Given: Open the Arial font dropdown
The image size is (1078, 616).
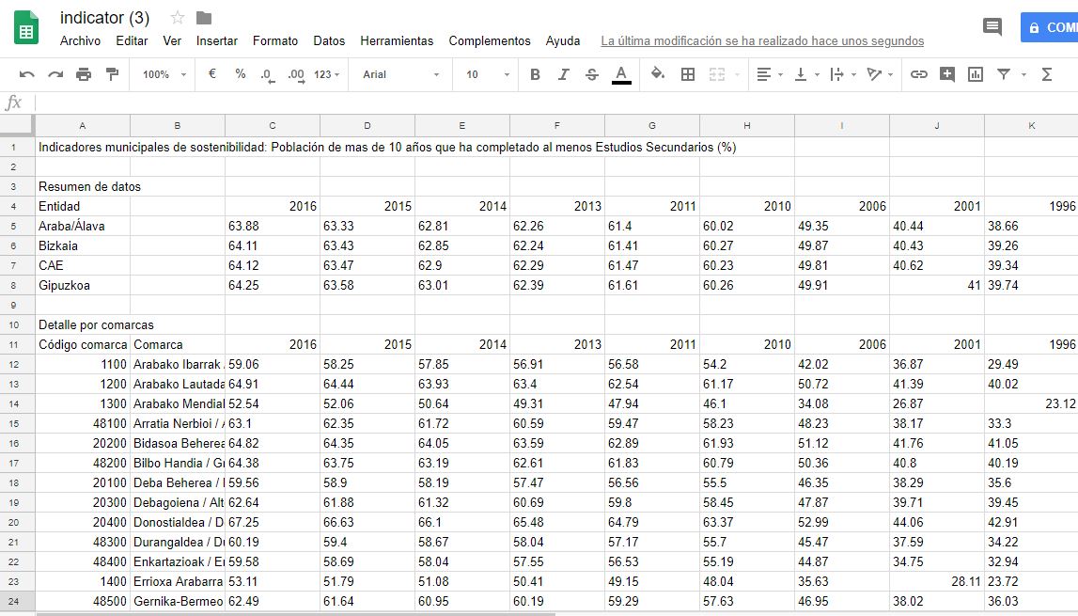Looking at the screenshot, I should pos(400,74).
